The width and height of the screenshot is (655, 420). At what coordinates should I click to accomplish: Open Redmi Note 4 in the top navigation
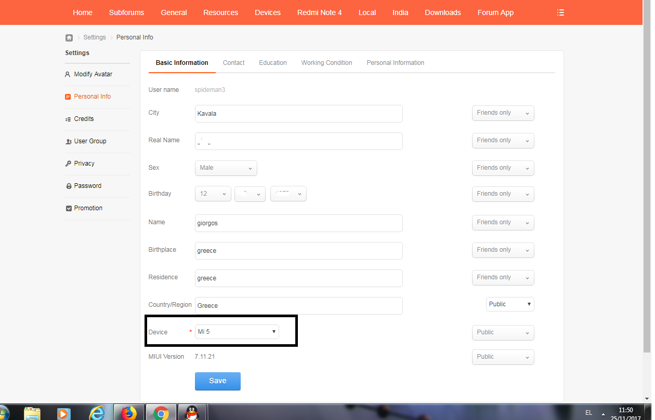tap(319, 12)
